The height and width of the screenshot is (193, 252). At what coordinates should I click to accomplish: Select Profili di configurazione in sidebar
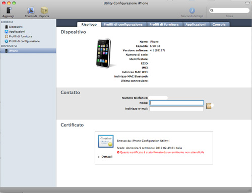(x=24, y=41)
